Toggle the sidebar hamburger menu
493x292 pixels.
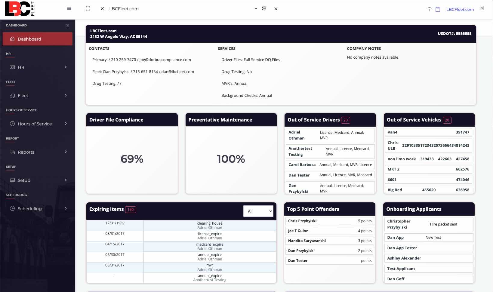point(69,8)
